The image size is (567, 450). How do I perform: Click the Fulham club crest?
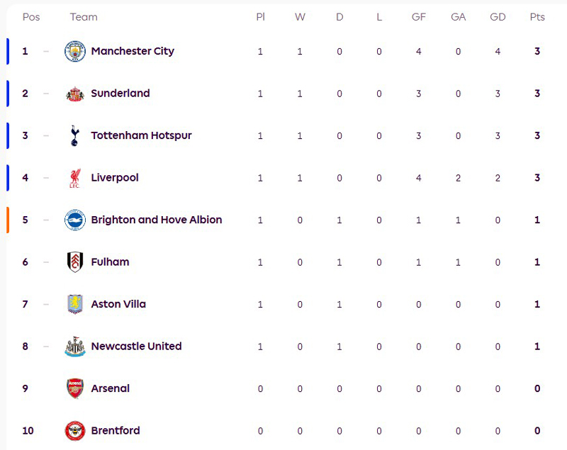point(74,262)
